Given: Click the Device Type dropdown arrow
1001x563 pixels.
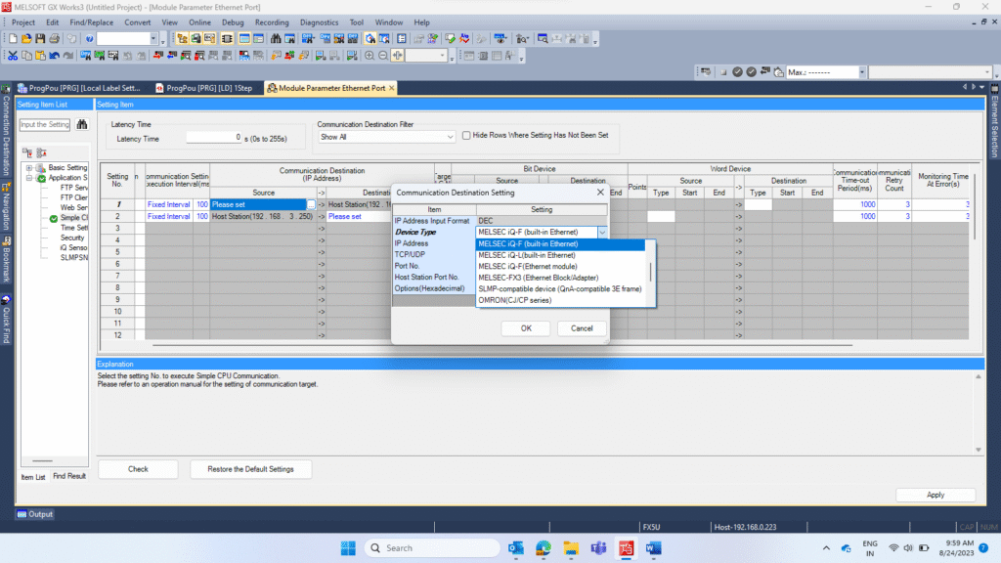Looking at the screenshot, I should click(602, 233).
